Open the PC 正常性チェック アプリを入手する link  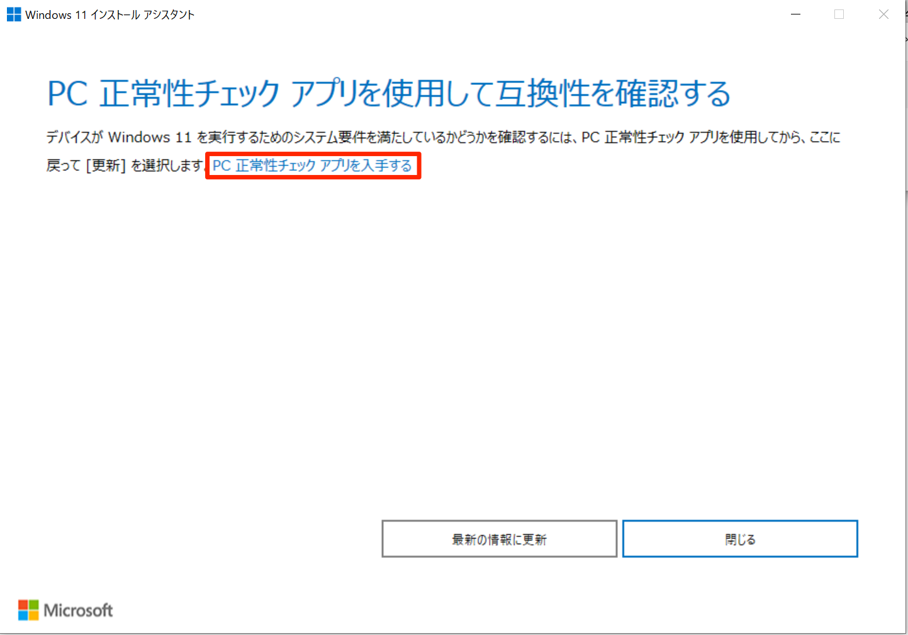(312, 166)
